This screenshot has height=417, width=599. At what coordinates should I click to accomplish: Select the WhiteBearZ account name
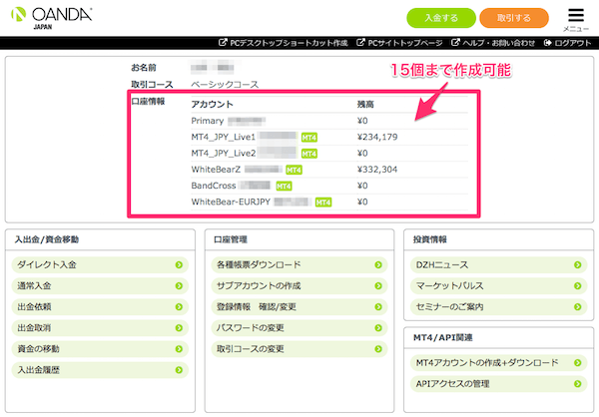[216, 170]
